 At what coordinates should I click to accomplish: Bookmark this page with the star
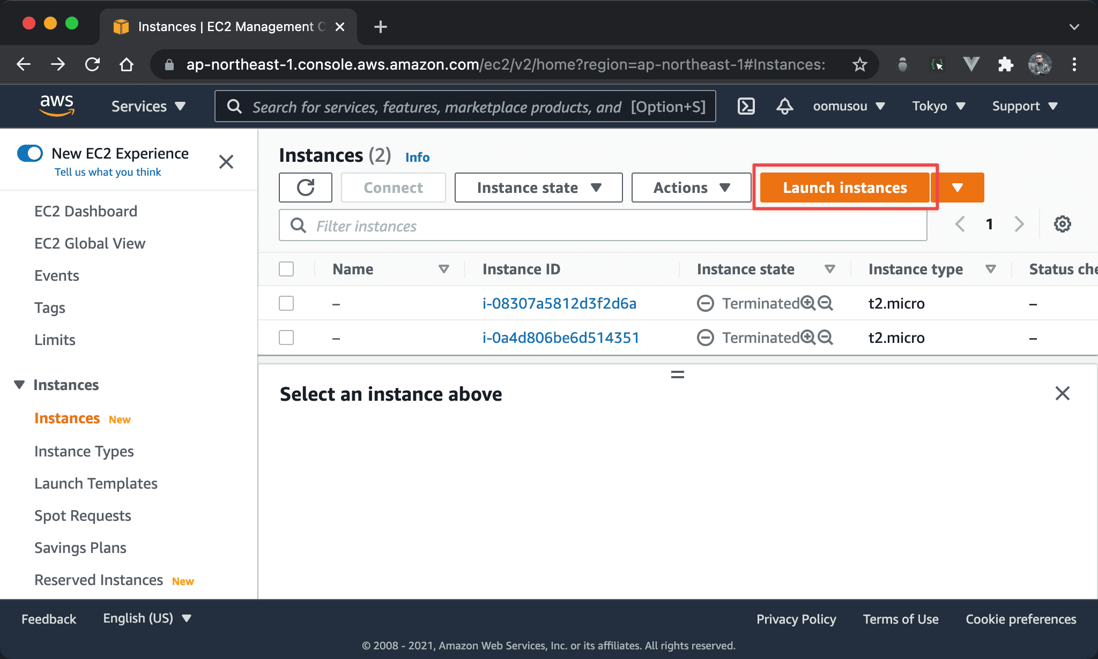point(860,65)
